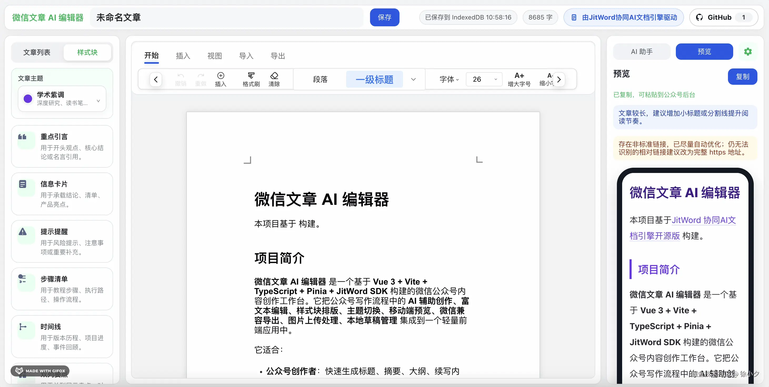The width and height of the screenshot is (769, 387).
Task: Open the 学术紫调 theme dropdown
Action: click(62, 98)
